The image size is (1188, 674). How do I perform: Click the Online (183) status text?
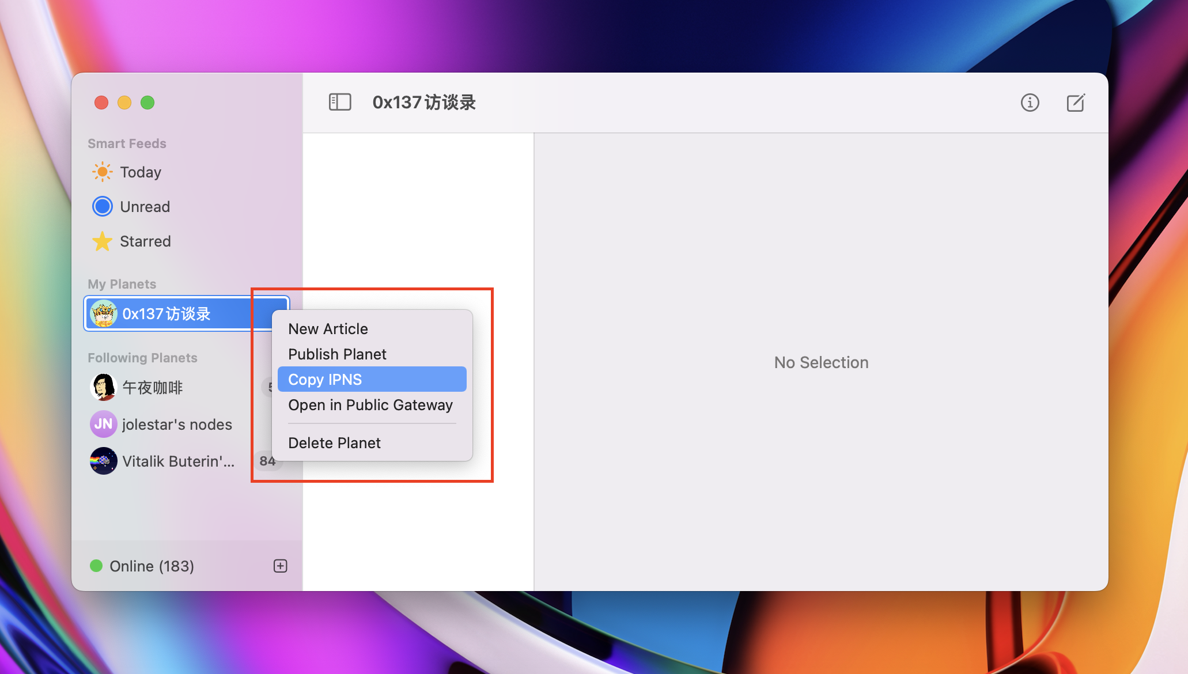tap(152, 566)
